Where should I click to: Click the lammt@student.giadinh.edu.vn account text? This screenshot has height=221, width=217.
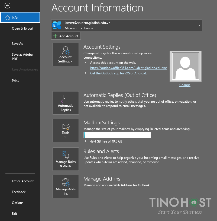click(87, 23)
